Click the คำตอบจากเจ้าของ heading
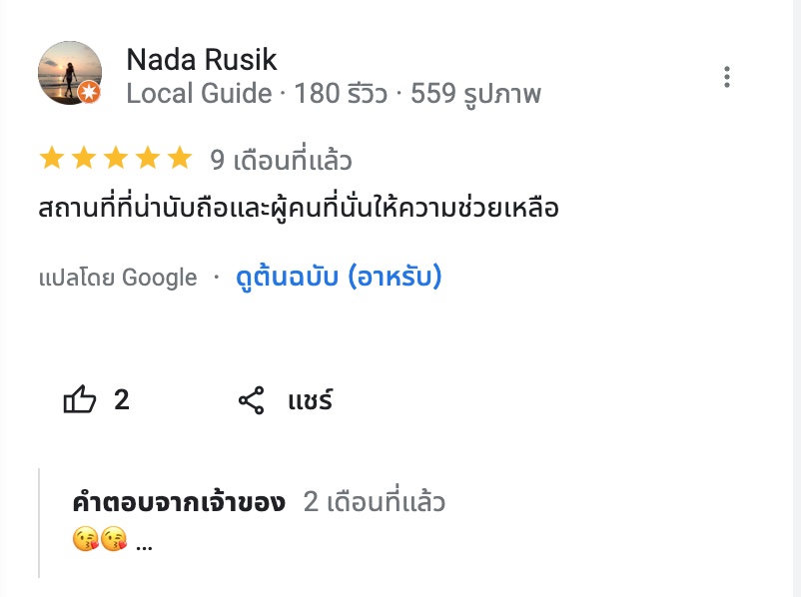This screenshot has width=801, height=597. point(180,502)
